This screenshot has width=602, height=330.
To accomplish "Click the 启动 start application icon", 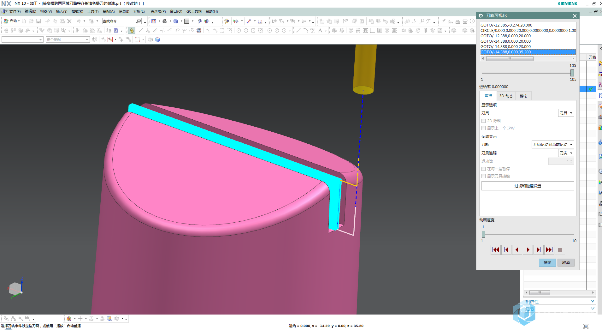I will pos(6,21).
